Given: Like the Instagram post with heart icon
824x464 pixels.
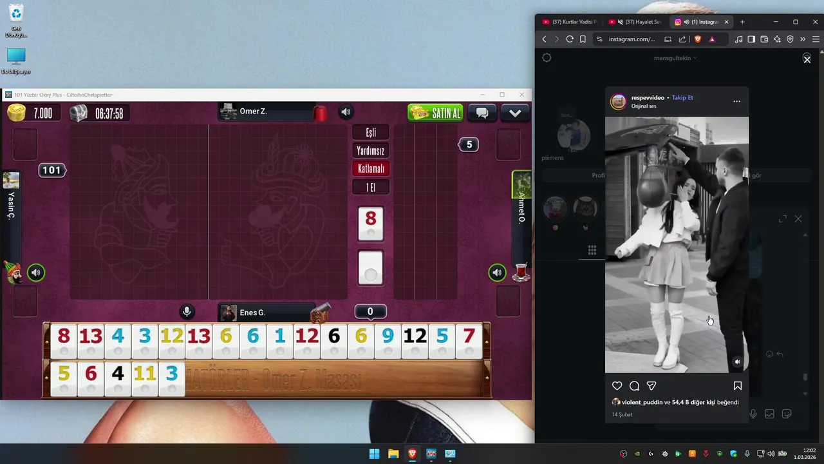Looking at the screenshot, I should tap(617, 385).
